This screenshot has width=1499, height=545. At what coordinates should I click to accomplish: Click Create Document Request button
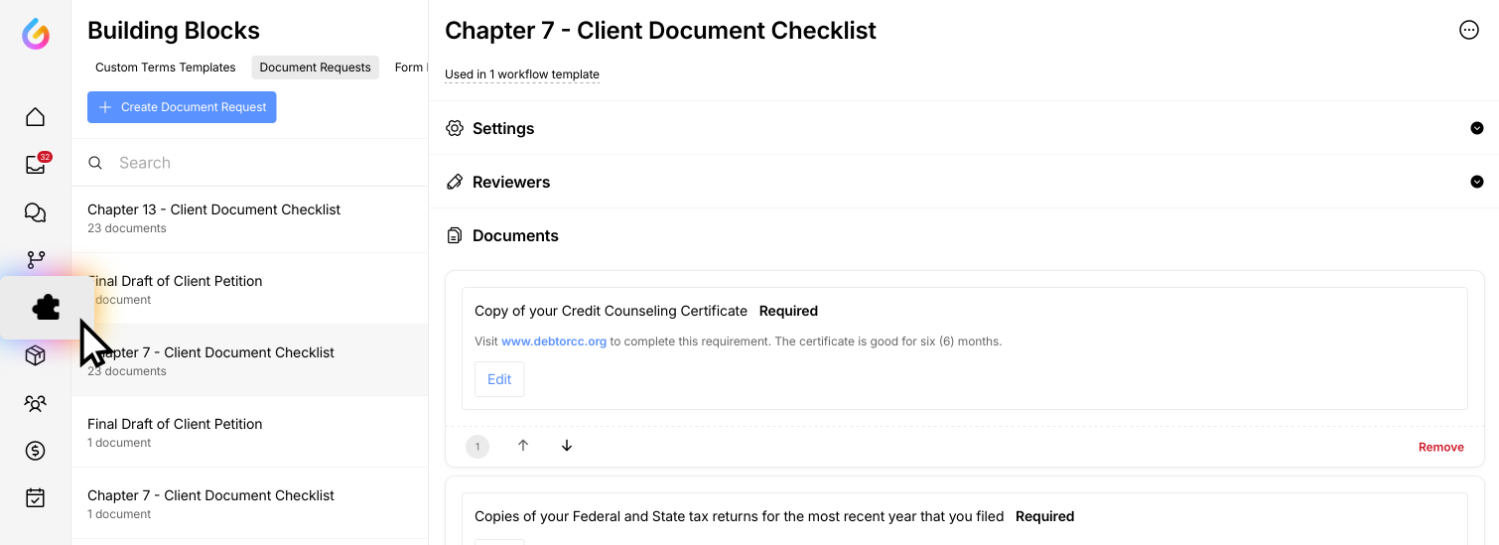(182, 107)
